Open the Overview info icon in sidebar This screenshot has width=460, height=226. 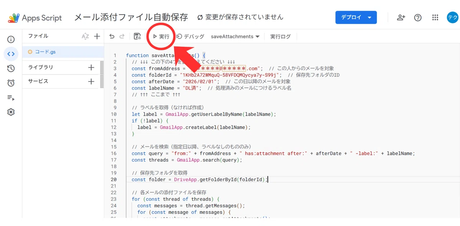coord(11,39)
